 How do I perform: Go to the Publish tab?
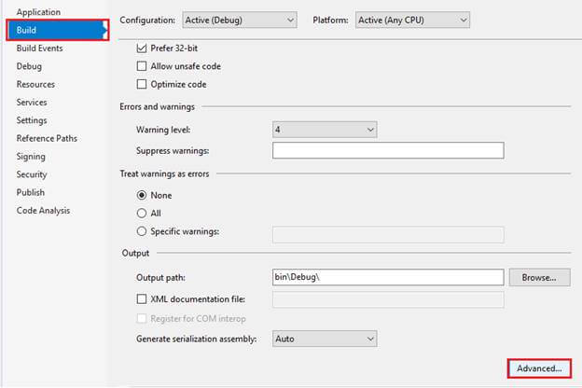pyautogui.click(x=31, y=192)
